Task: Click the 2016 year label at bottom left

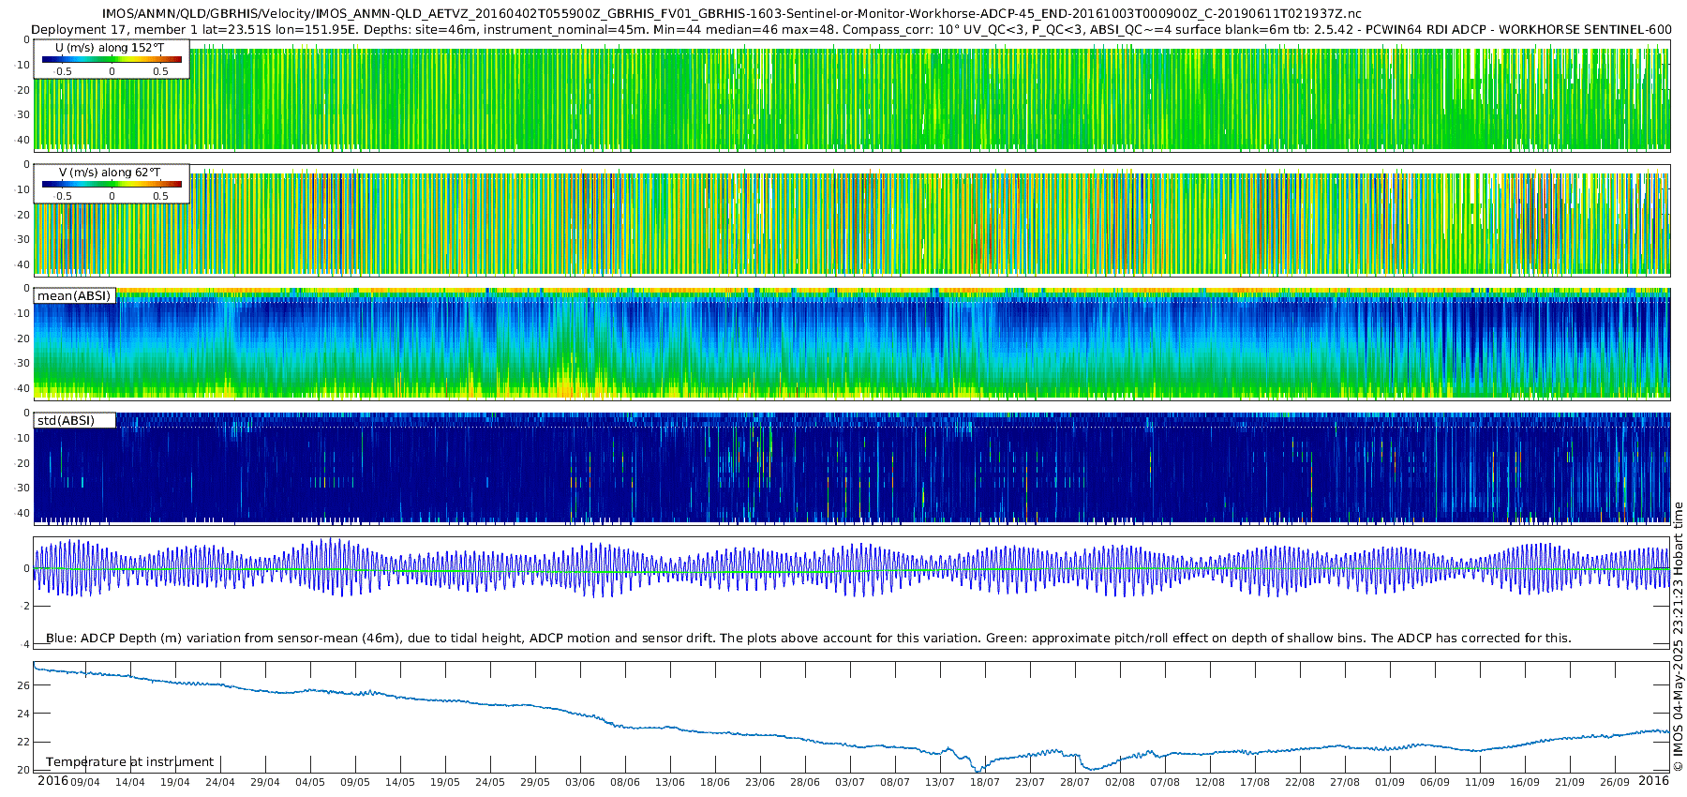Action: pyautogui.click(x=52, y=781)
